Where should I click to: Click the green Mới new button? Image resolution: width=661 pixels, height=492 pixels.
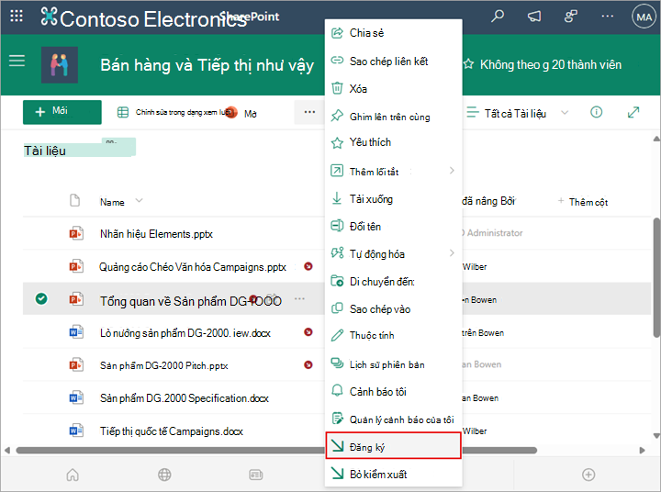62,112
